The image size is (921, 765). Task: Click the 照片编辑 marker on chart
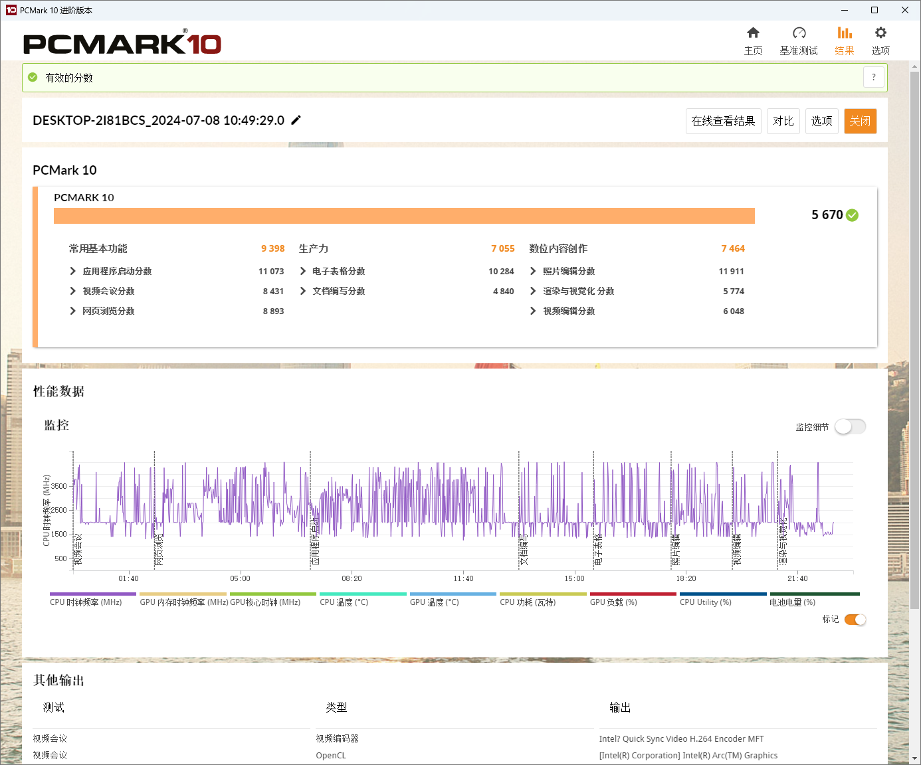676,549
